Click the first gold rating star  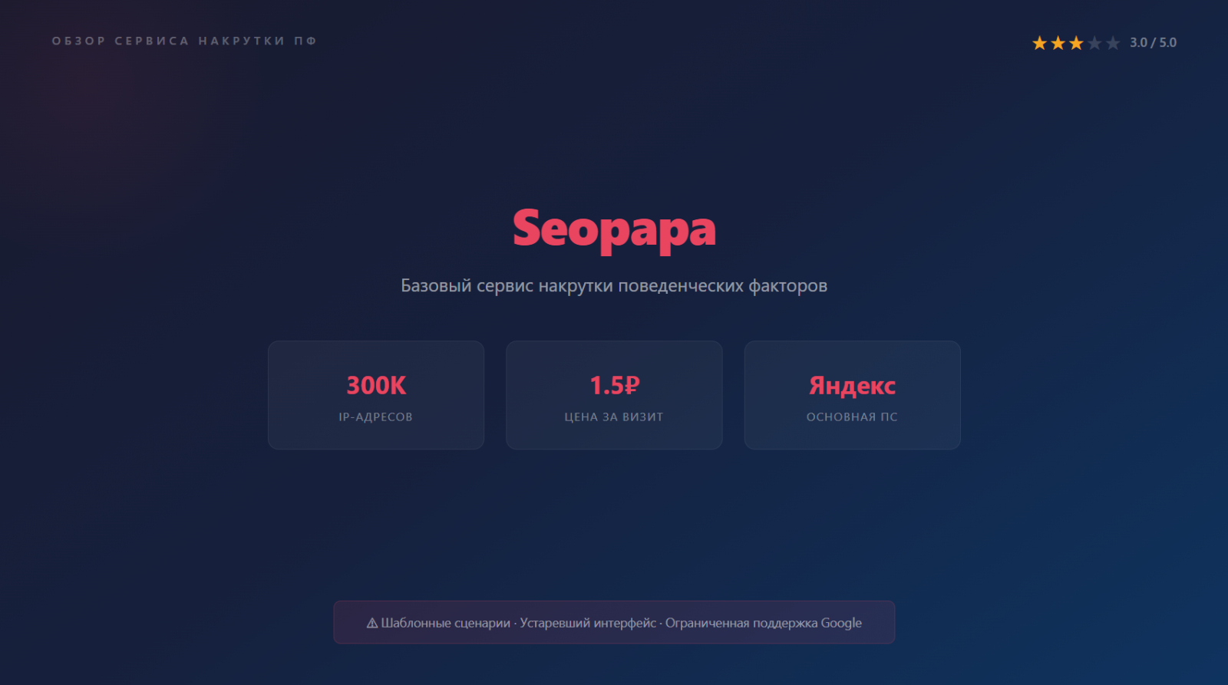coord(1039,43)
